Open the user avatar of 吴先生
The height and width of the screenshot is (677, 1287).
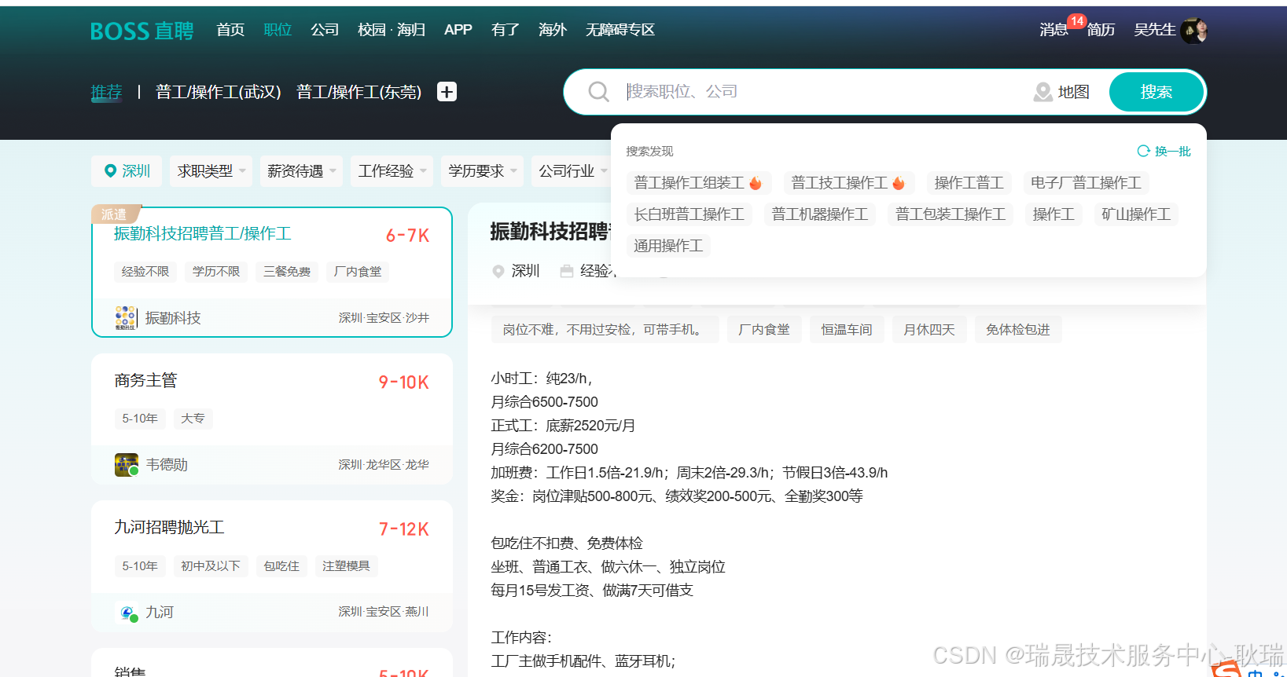tap(1193, 31)
